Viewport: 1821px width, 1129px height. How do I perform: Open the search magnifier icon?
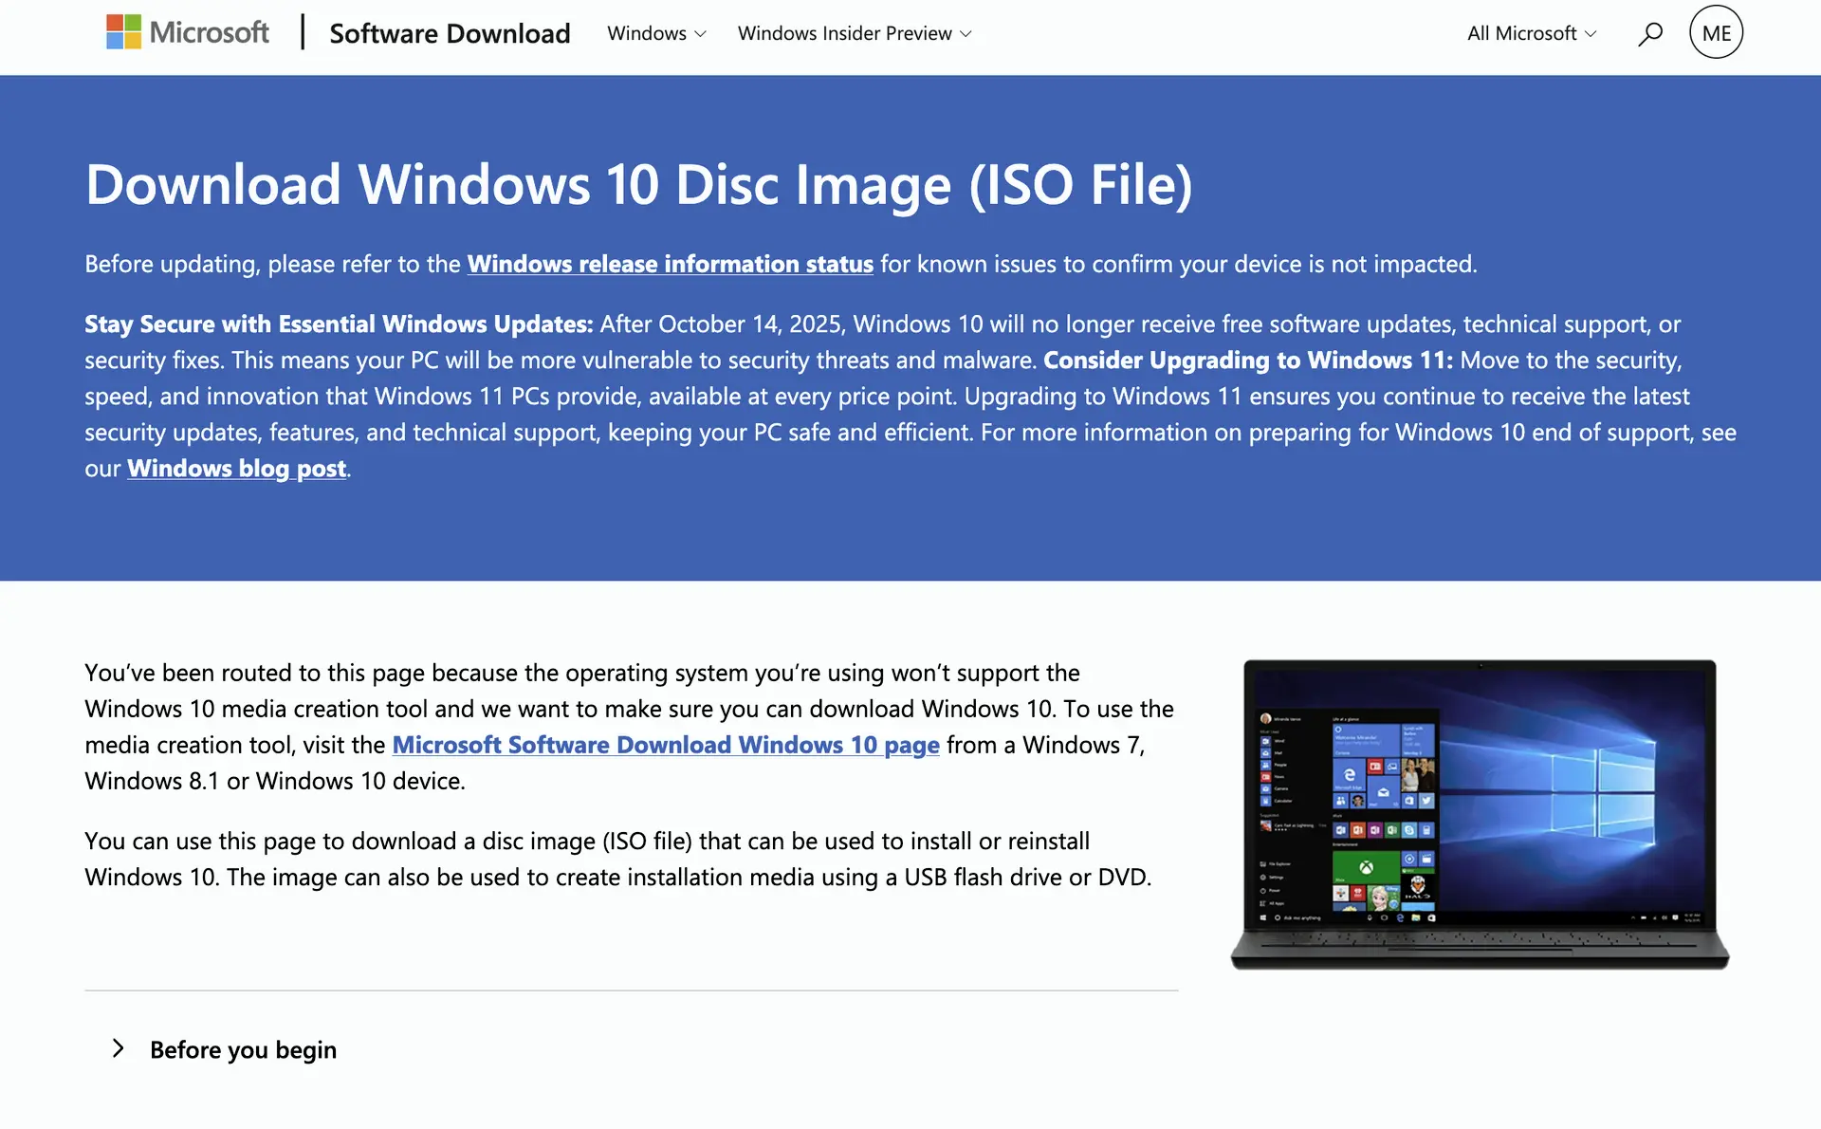(1649, 33)
